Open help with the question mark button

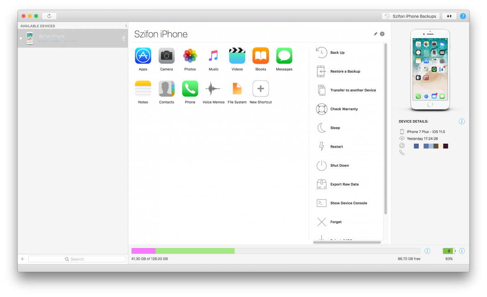point(463,16)
